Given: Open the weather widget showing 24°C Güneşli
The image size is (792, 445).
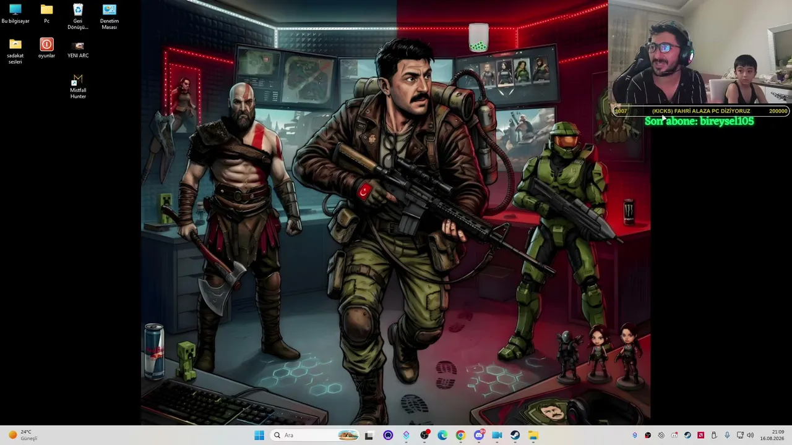Looking at the screenshot, I should pyautogui.click(x=23, y=435).
